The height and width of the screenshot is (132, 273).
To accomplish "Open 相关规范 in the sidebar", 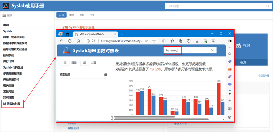I will (x=9, y=85).
